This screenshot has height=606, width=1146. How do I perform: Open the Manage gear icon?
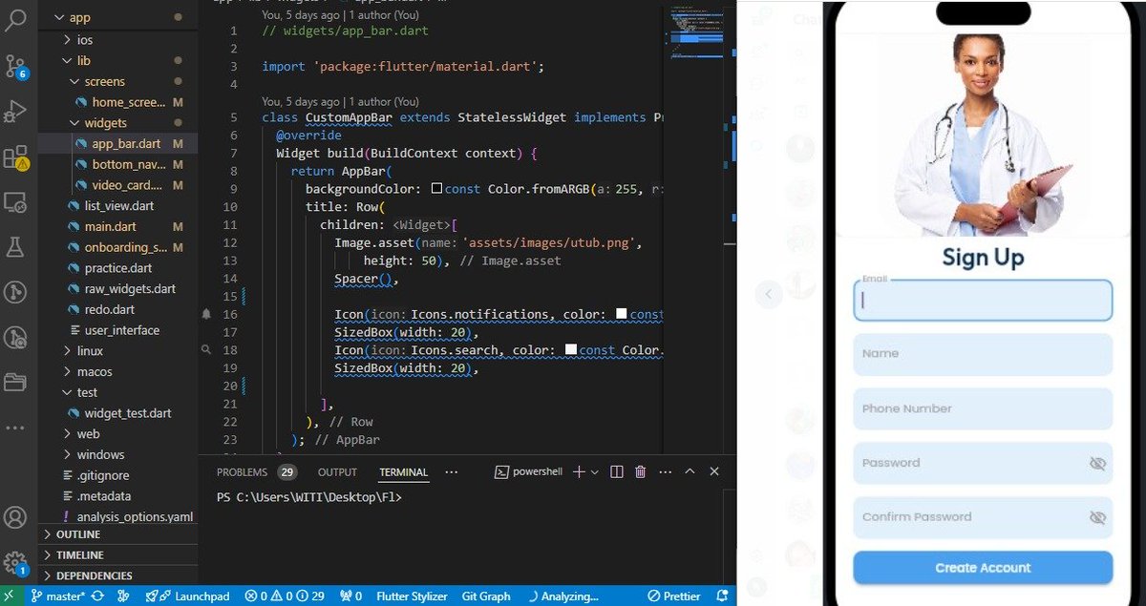[15, 563]
